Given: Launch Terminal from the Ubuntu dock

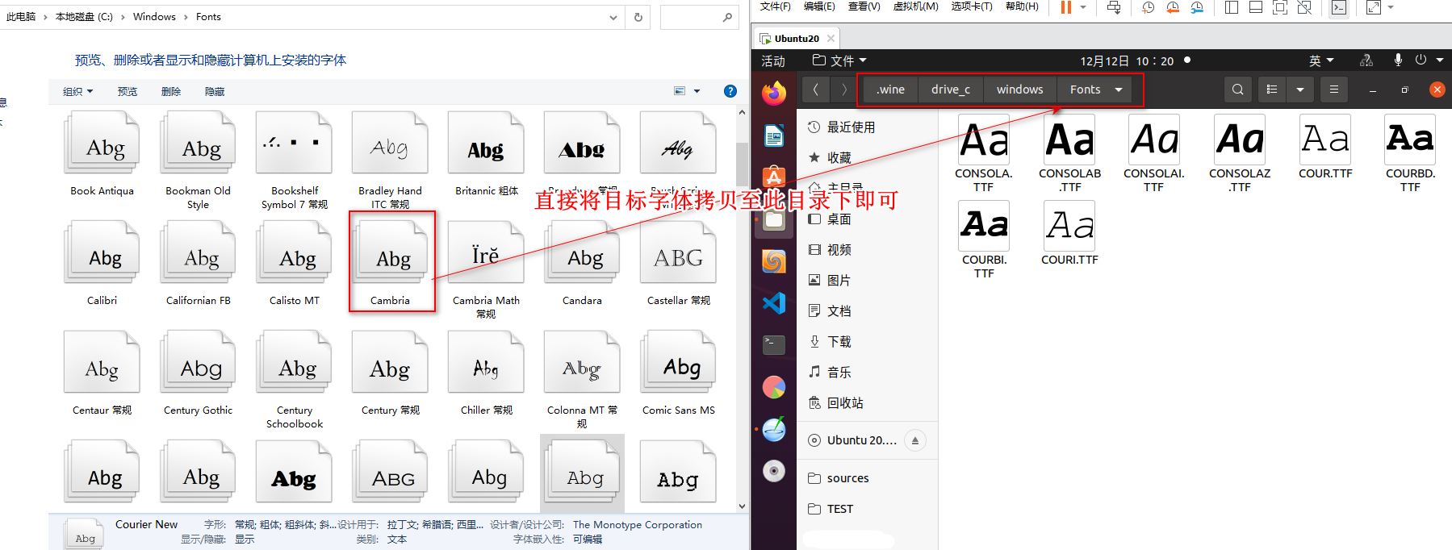Looking at the screenshot, I should tap(774, 345).
